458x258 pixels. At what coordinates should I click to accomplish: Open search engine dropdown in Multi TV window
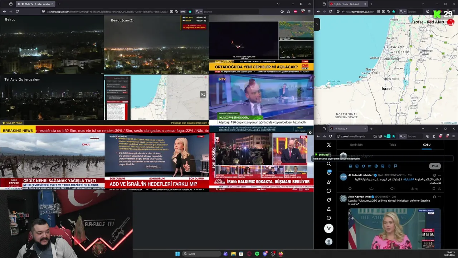coord(199,11)
